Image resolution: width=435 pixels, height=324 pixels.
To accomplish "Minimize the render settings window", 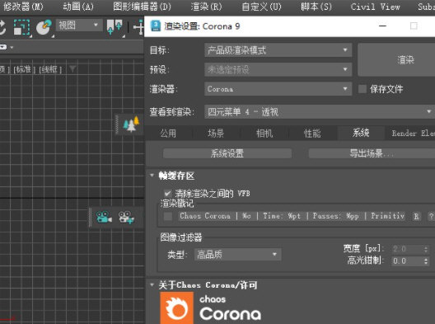I will click(x=383, y=26).
